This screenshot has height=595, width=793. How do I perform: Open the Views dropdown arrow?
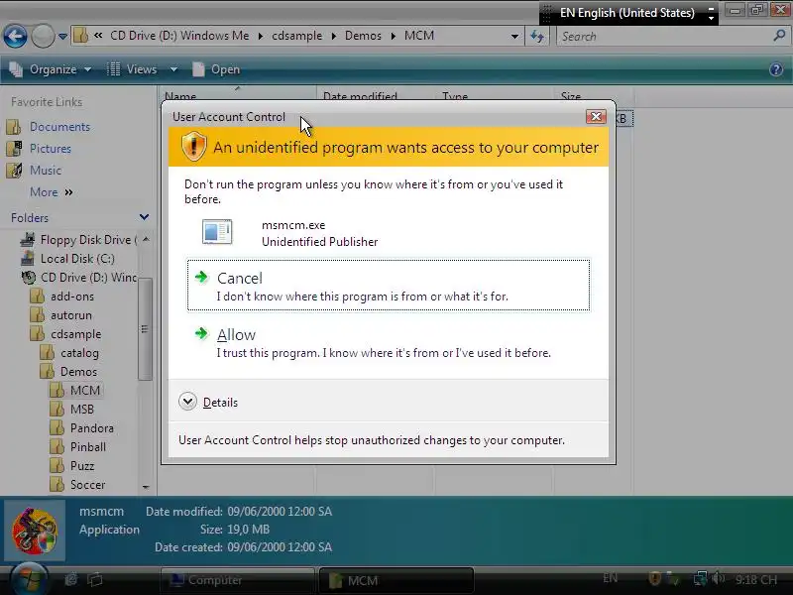coord(173,69)
